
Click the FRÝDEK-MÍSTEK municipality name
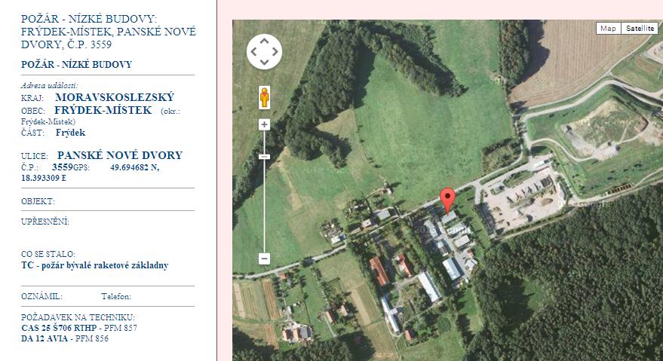click(x=103, y=110)
